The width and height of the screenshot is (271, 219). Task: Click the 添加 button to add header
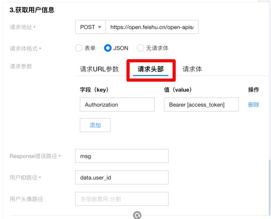[95, 125]
